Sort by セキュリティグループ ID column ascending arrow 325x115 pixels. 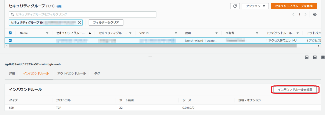click(x=90, y=33)
